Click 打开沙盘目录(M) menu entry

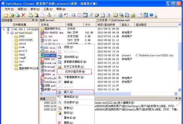tap(75, 71)
